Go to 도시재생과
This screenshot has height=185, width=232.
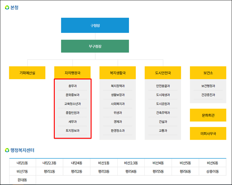tap(163, 95)
